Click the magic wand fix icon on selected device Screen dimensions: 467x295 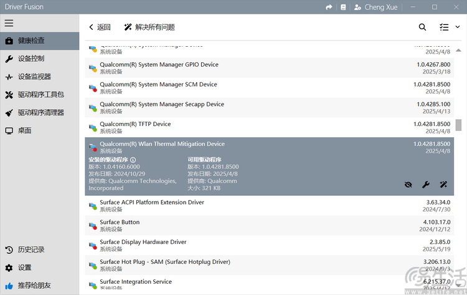(x=443, y=185)
